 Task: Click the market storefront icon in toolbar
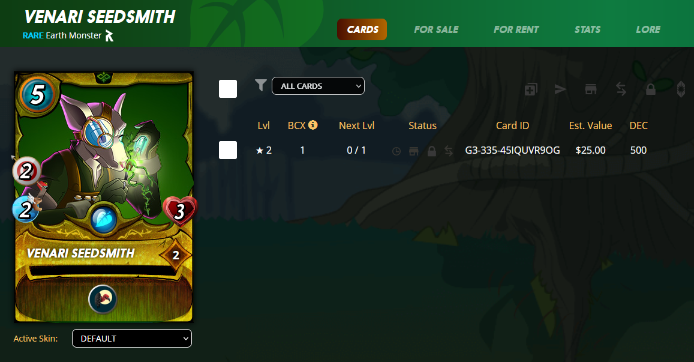[591, 89]
